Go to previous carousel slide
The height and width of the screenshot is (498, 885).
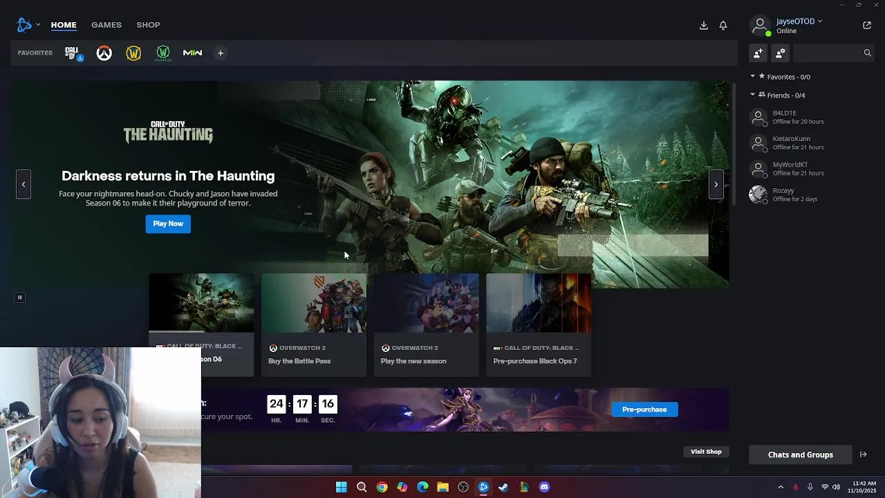(x=24, y=185)
